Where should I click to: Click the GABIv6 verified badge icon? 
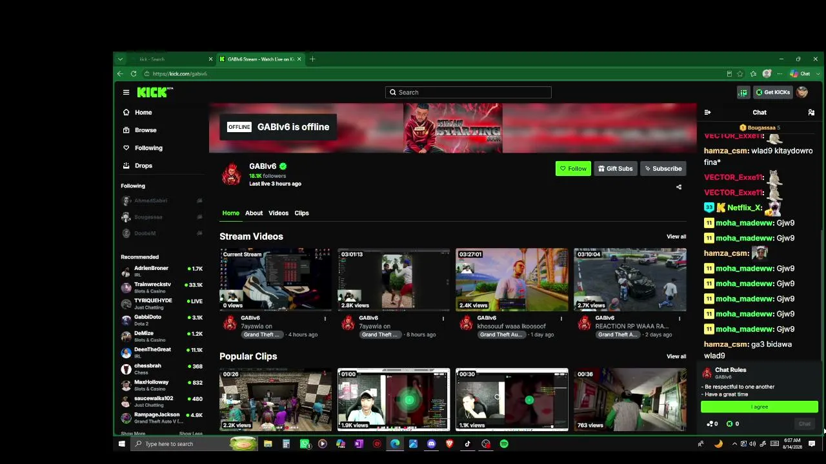click(283, 166)
